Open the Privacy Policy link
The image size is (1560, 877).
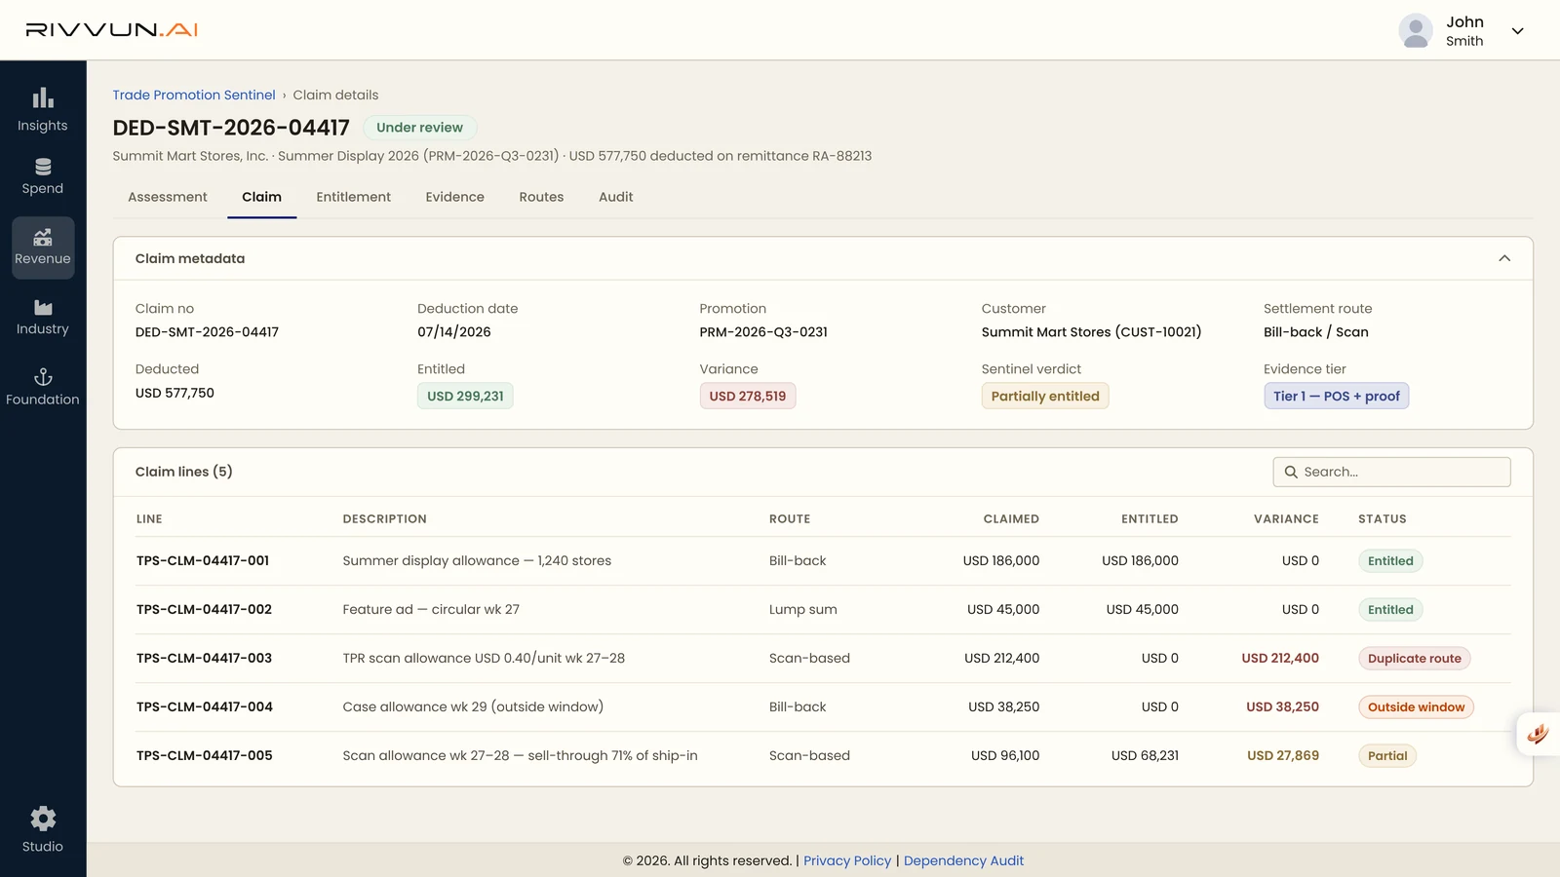click(x=847, y=860)
